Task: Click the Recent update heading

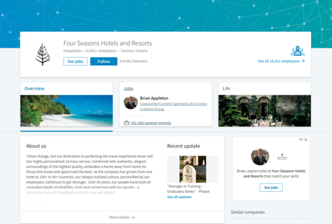Action: [x=184, y=146]
